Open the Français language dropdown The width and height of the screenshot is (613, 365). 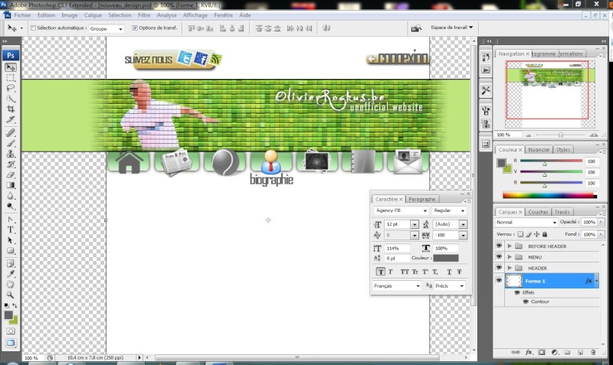tap(396, 285)
